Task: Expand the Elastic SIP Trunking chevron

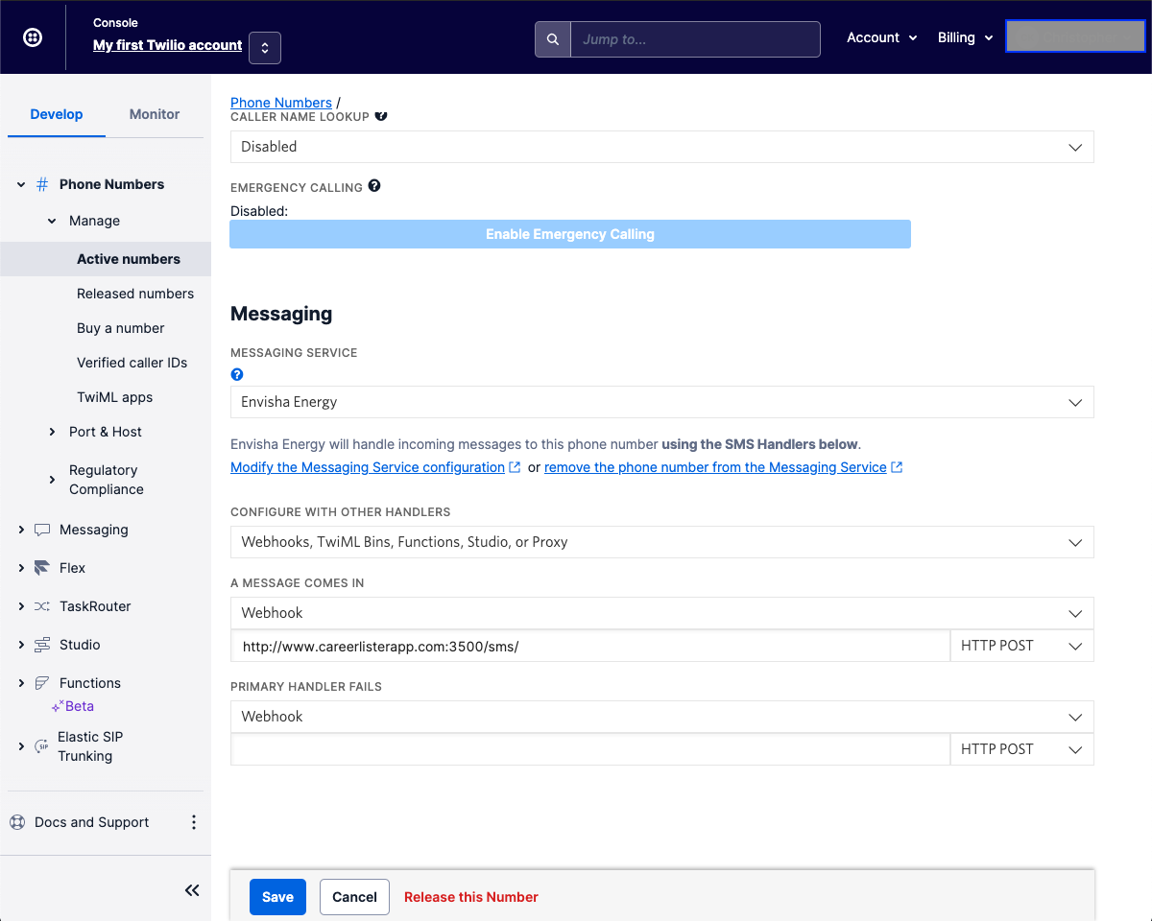Action: point(21,746)
